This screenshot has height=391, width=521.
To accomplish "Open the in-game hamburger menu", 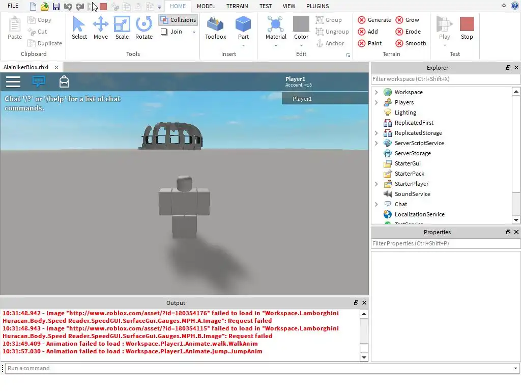I will coord(13,82).
